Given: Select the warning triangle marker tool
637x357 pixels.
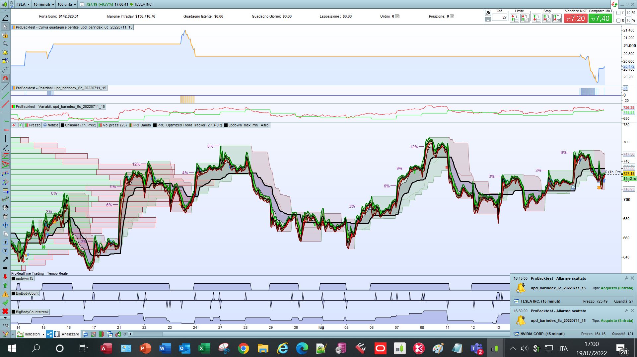Looking at the screenshot, I should pyautogui.click(x=5, y=294).
